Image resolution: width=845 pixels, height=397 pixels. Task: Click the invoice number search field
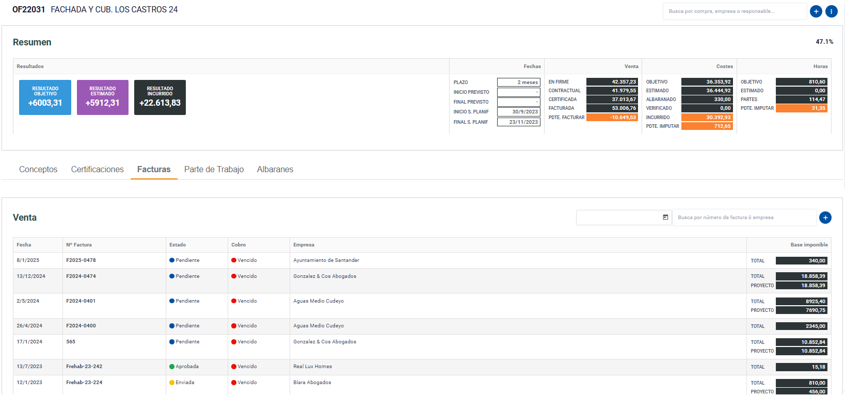pos(743,218)
